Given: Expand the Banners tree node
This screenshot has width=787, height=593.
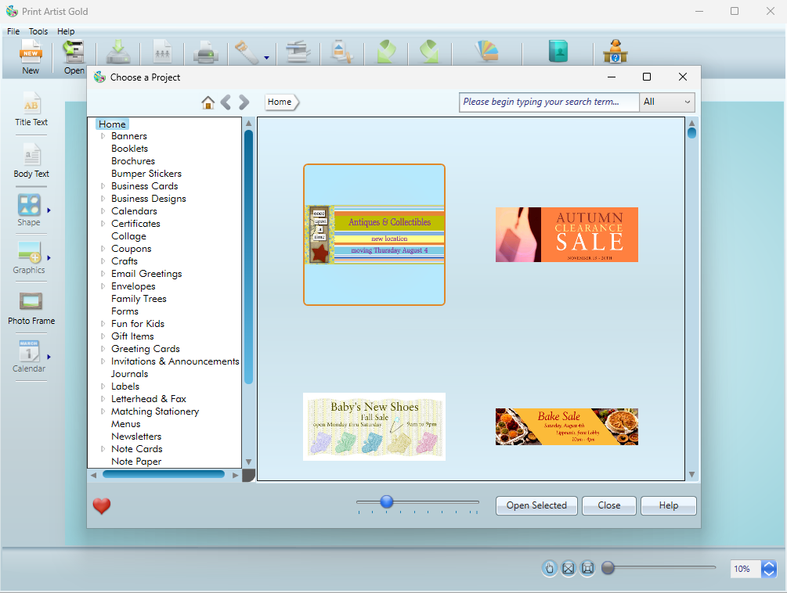Looking at the screenshot, I should point(103,136).
